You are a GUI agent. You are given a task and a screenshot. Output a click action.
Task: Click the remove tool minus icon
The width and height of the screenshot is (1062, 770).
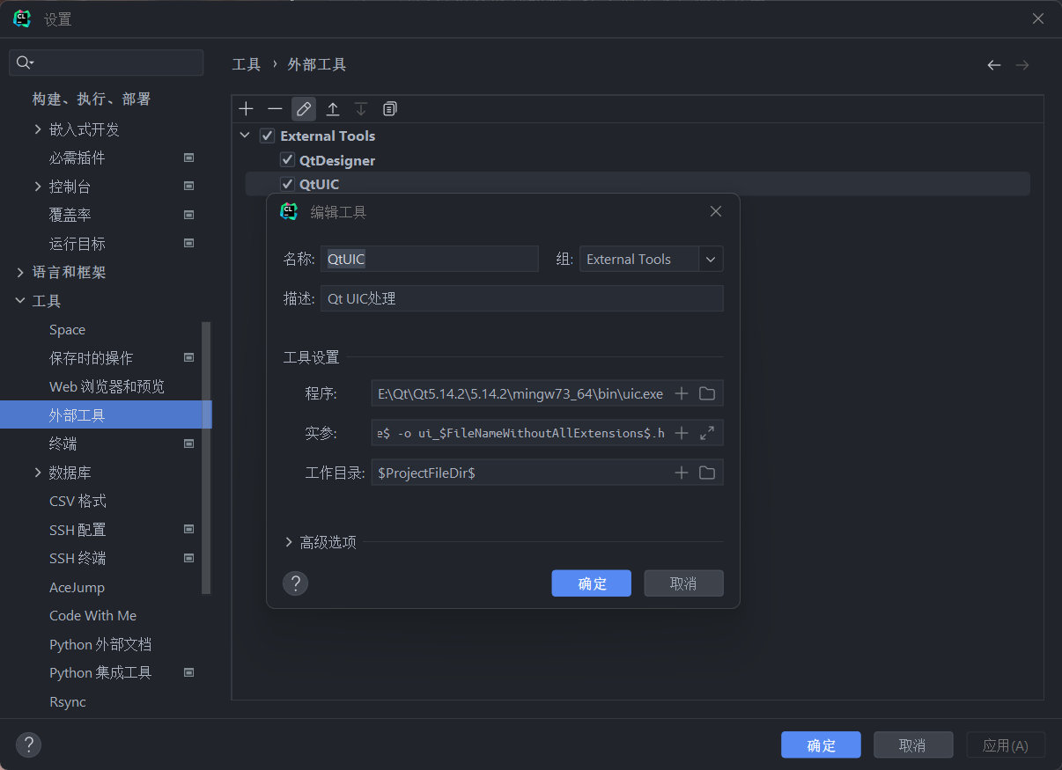[x=275, y=109]
